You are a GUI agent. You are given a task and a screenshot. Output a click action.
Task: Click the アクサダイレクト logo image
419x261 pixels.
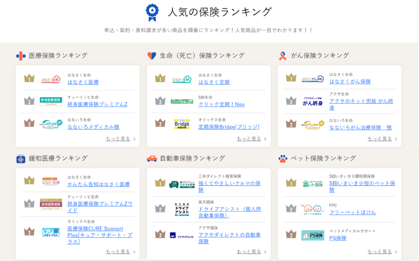click(x=182, y=236)
